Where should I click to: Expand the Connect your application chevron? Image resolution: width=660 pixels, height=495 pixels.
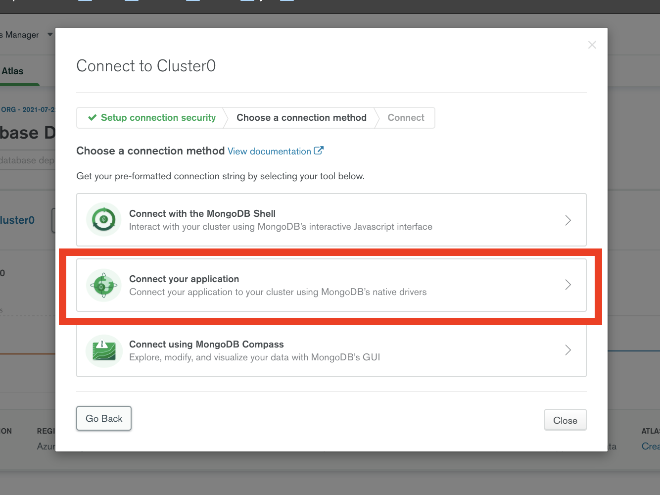[568, 285]
